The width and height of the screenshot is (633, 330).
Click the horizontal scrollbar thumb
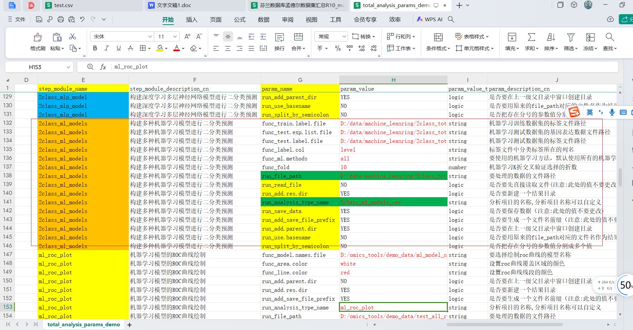(504, 325)
